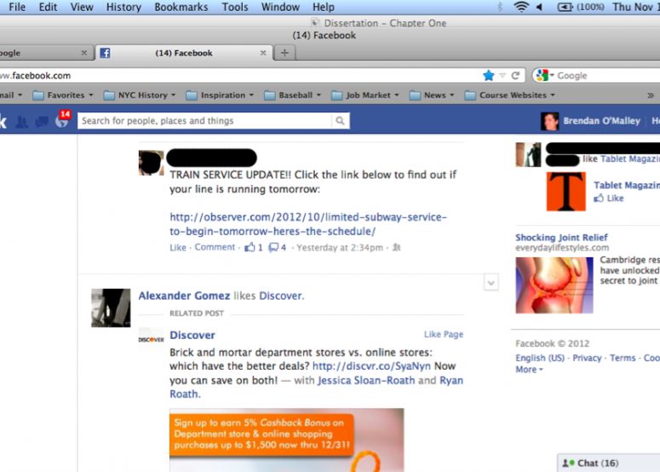Expand the More footer menu

pos(529,370)
